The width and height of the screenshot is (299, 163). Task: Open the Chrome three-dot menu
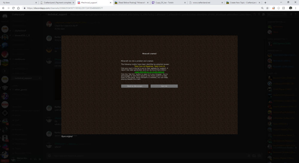coord(296,8)
